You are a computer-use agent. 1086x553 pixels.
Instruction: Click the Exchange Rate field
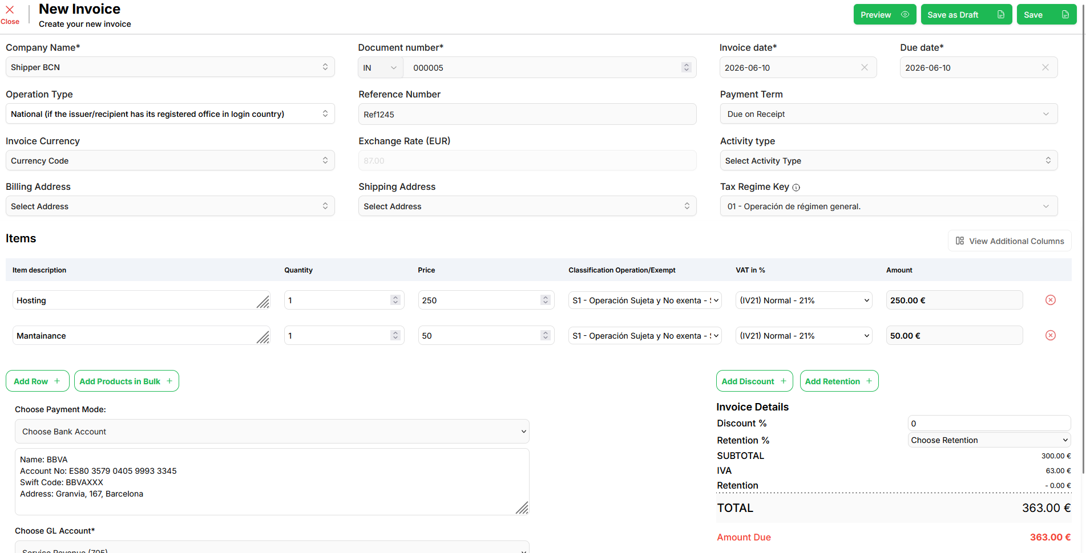click(x=527, y=161)
